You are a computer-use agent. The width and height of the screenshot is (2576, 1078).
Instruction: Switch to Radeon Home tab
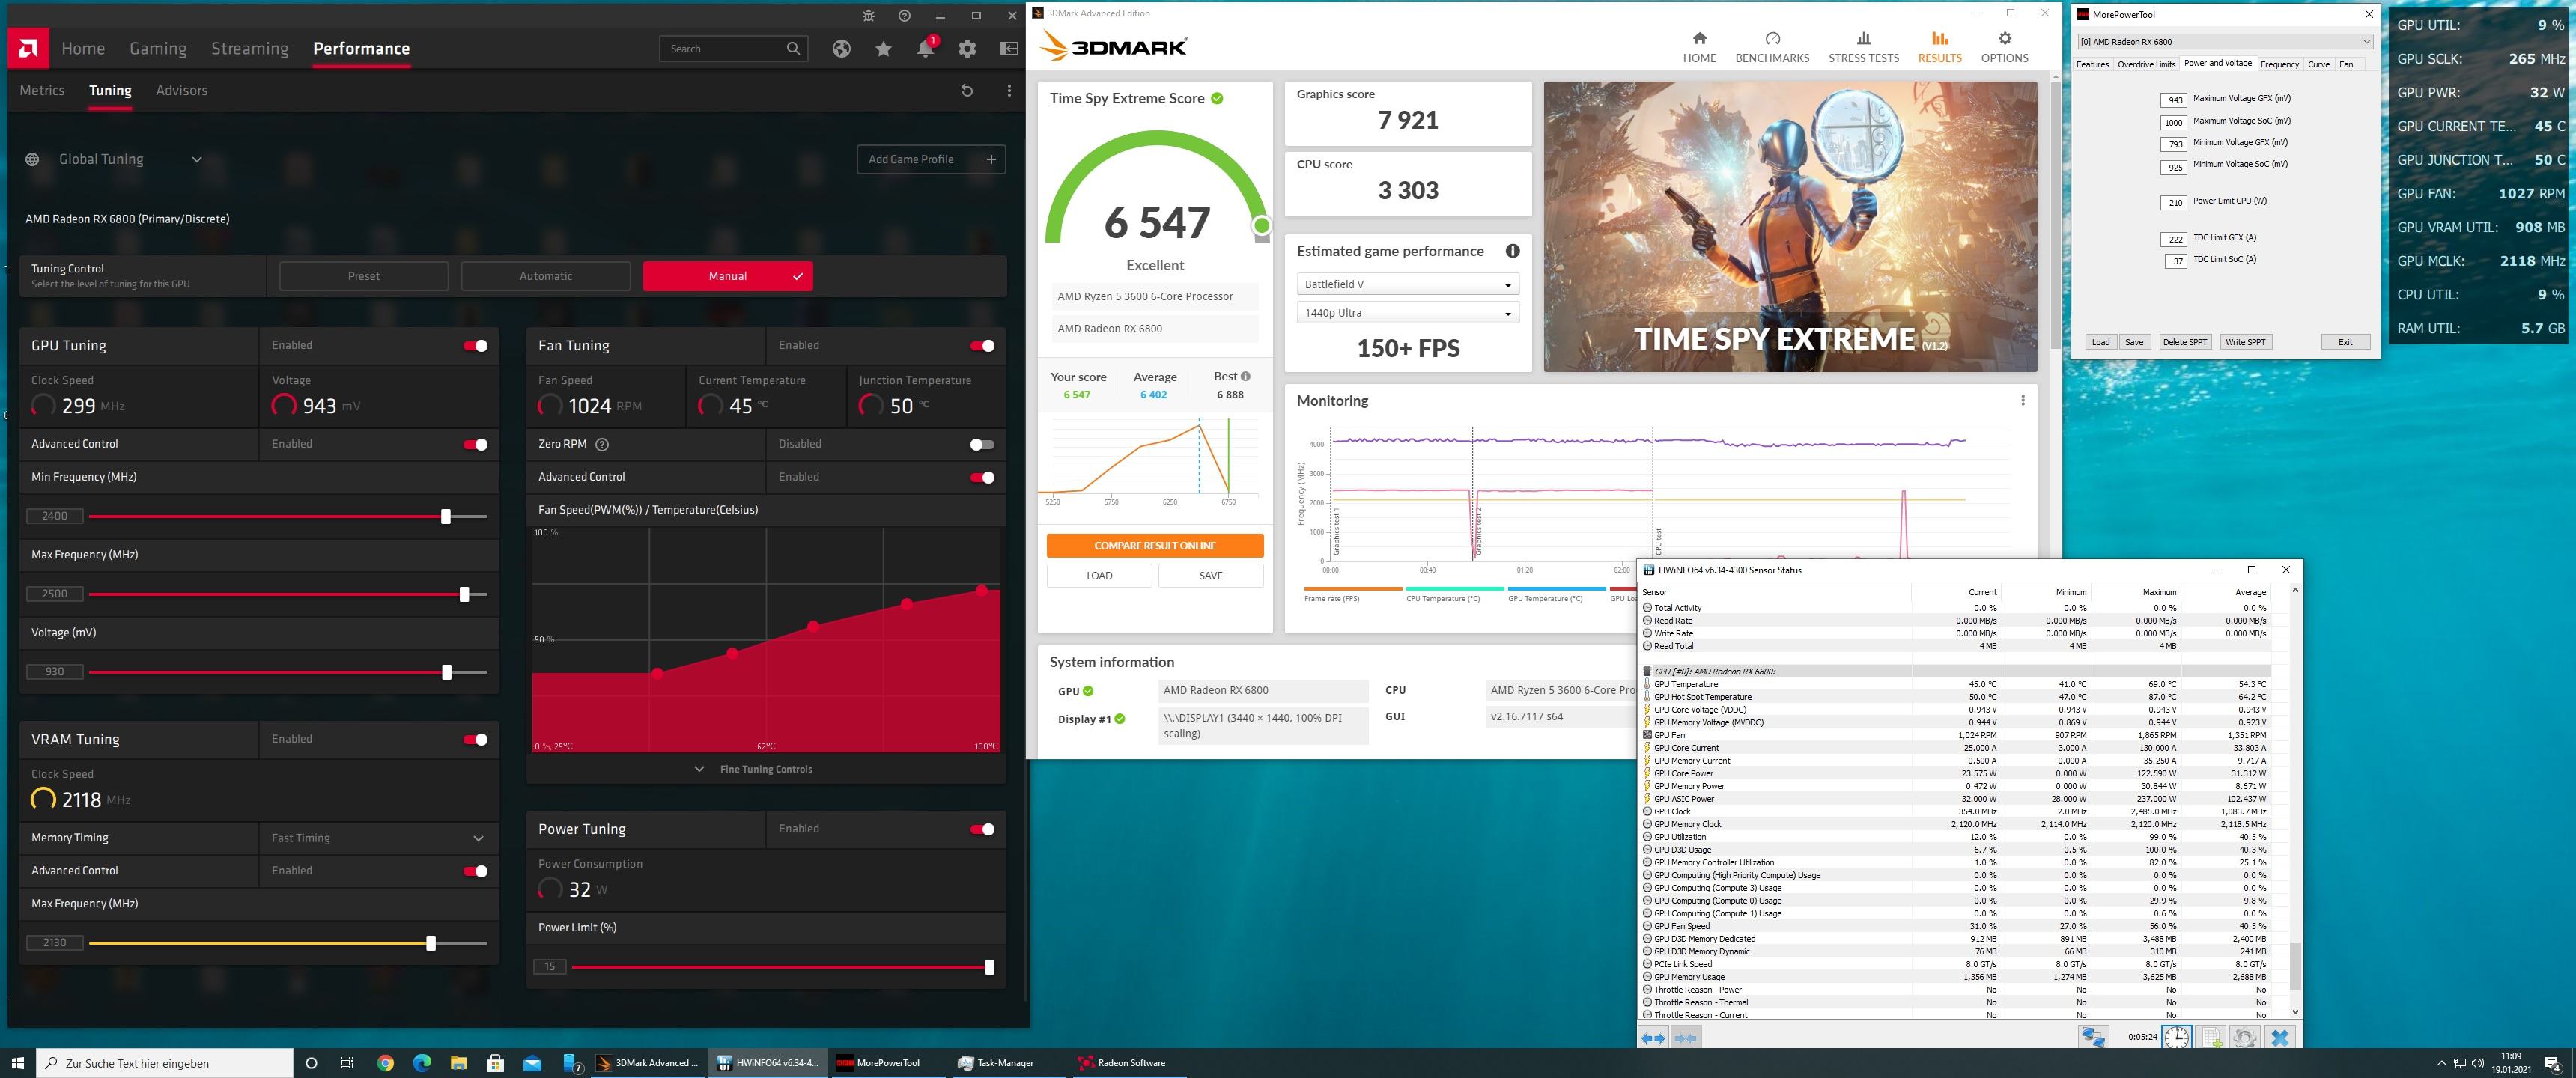[x=83, y=48]
